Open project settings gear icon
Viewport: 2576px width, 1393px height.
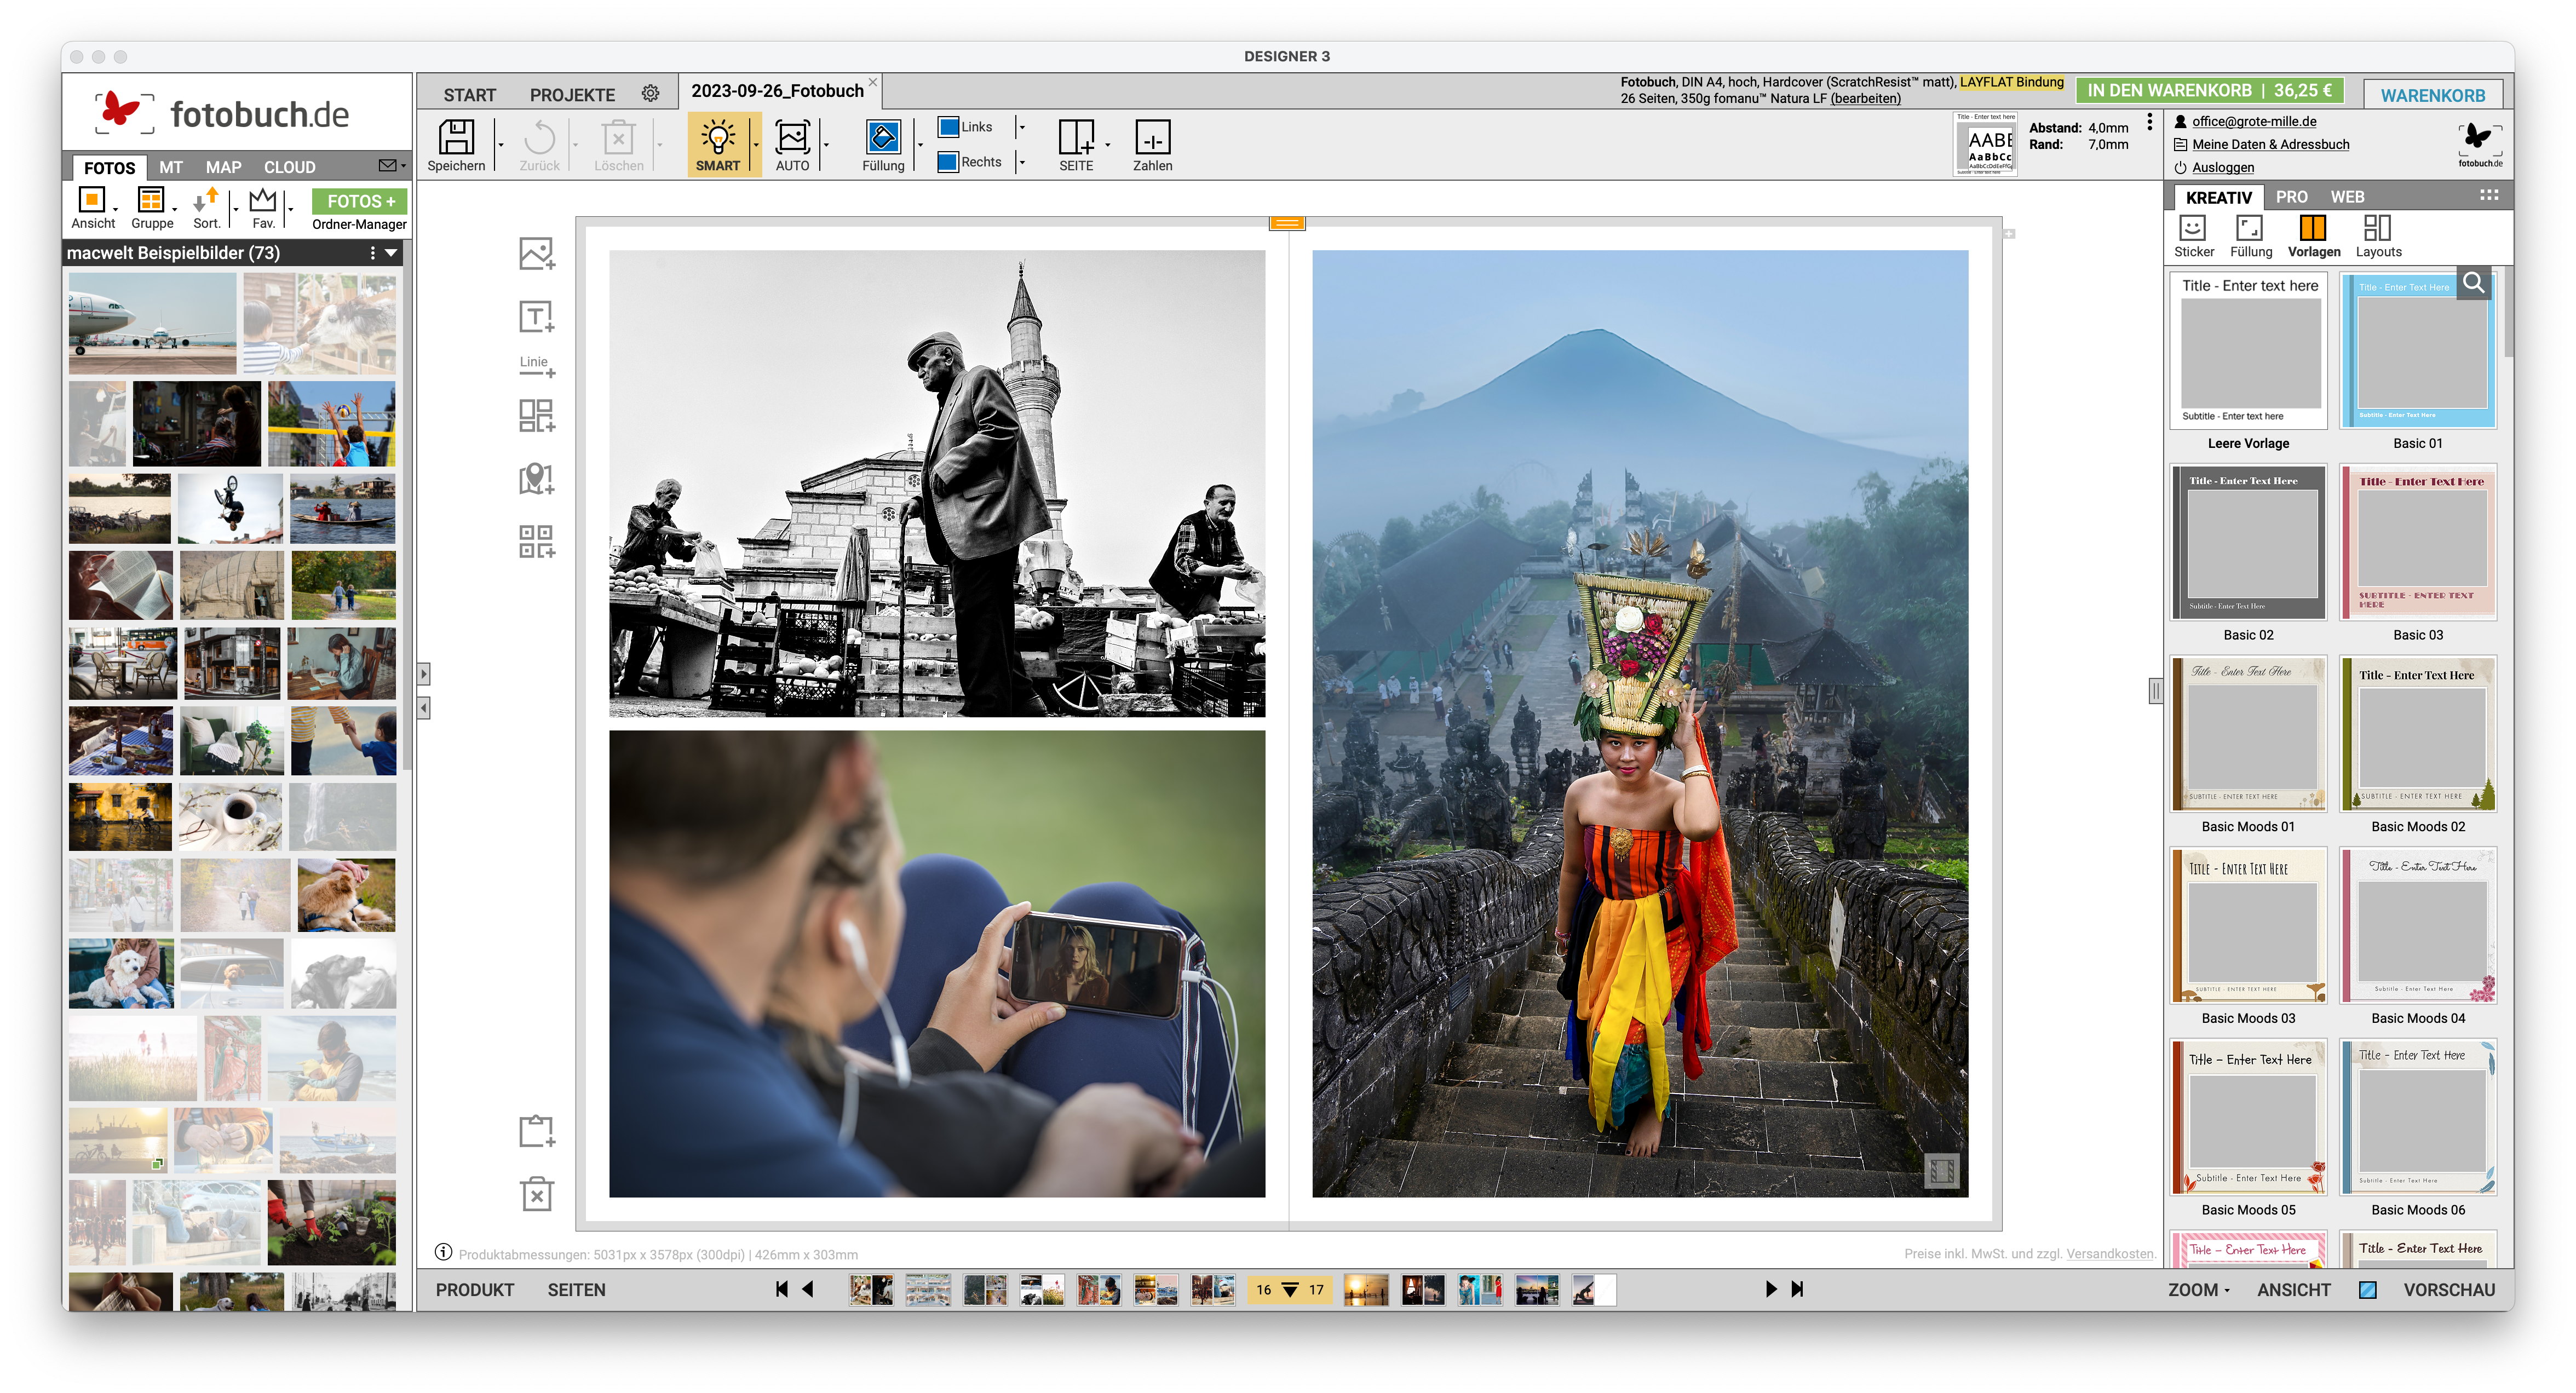click(x=650, y=93)
